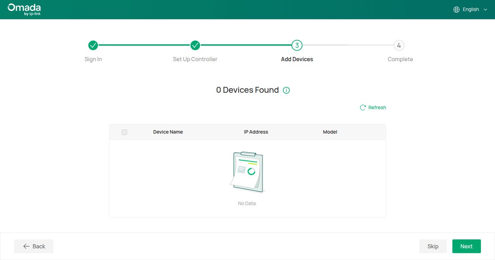Select step 4 Complete circle
The height and width of the screenshot is (260, 495).
coord(399,45)
